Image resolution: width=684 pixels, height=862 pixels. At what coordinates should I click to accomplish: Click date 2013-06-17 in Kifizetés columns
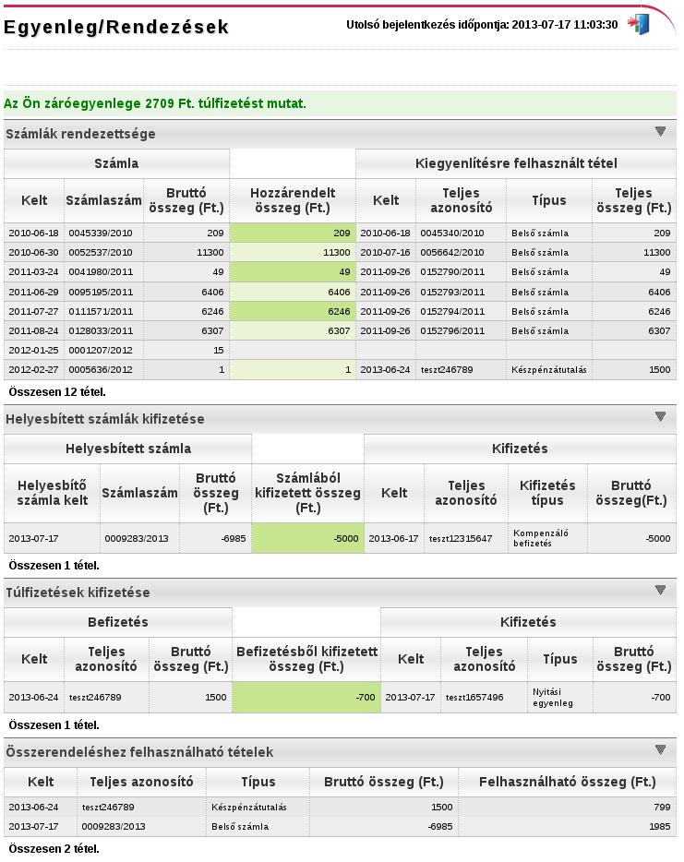(x=393, y=539)
